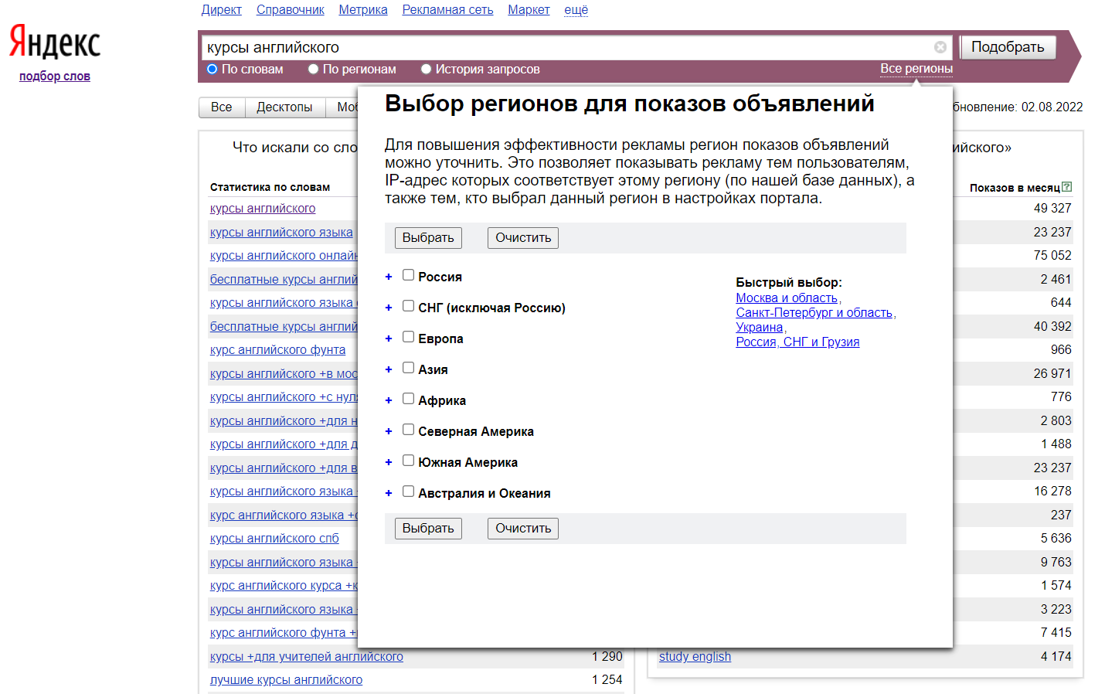
Task: Expand the СНГ (исключая Россию) group
Action: click(x=389, y=308)
